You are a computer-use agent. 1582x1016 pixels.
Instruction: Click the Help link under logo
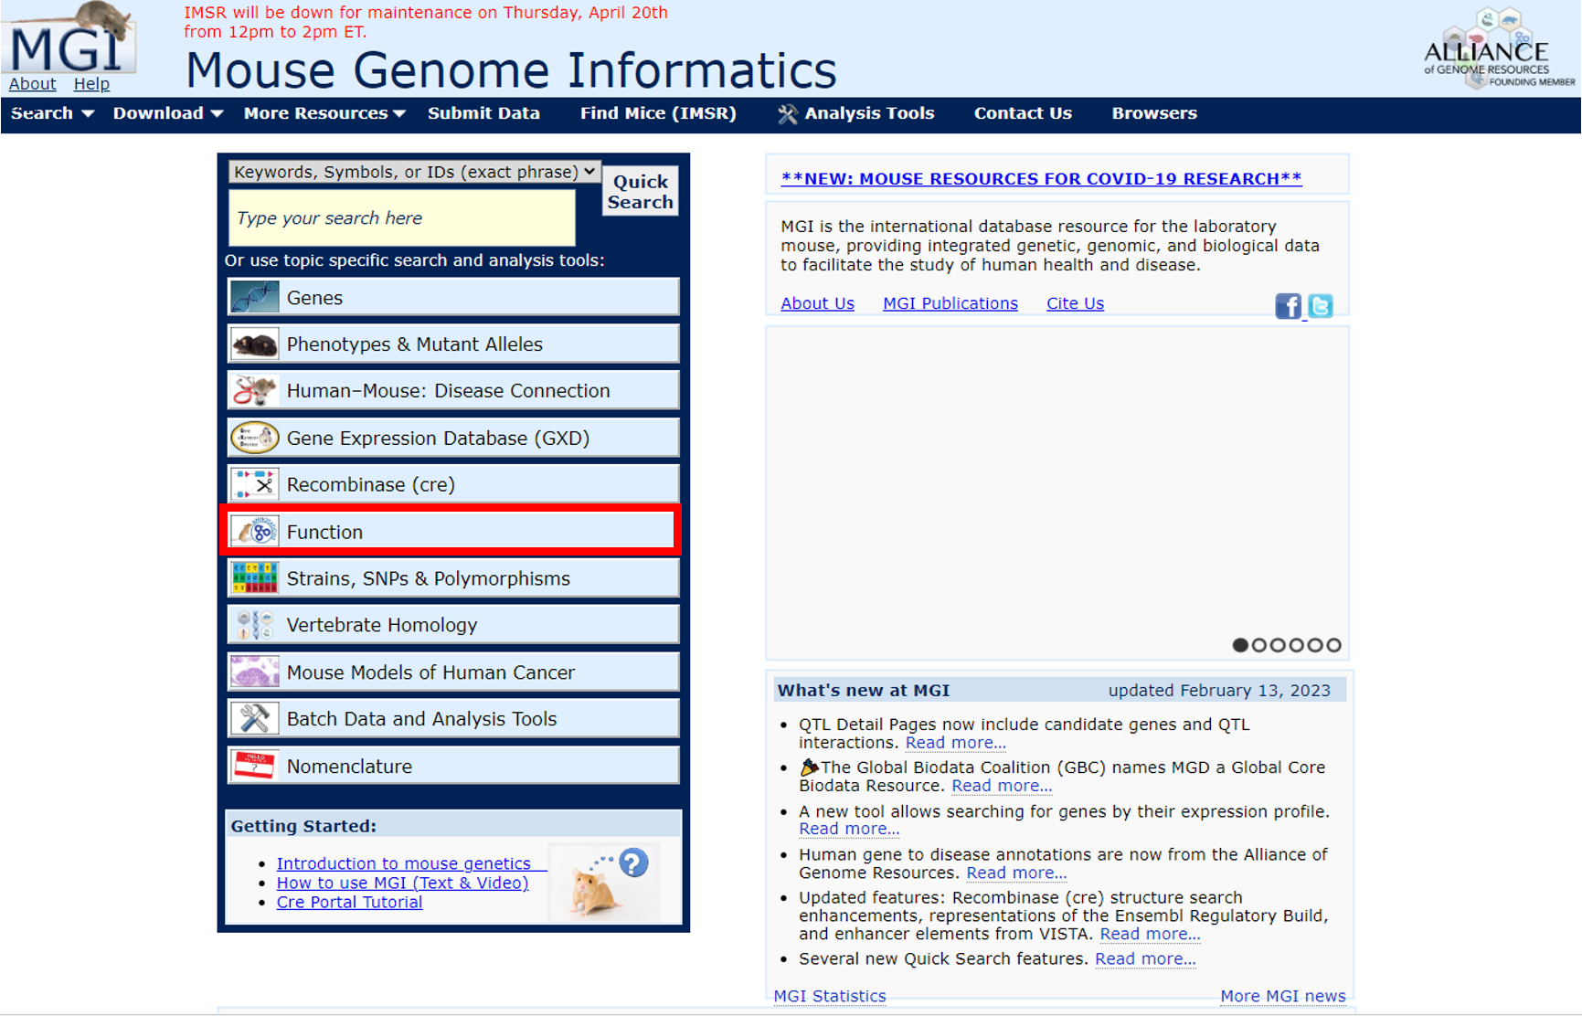coord(91,84)
